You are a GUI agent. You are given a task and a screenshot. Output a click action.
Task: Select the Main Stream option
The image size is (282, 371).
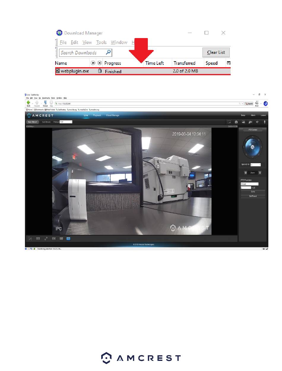[33, 122]
